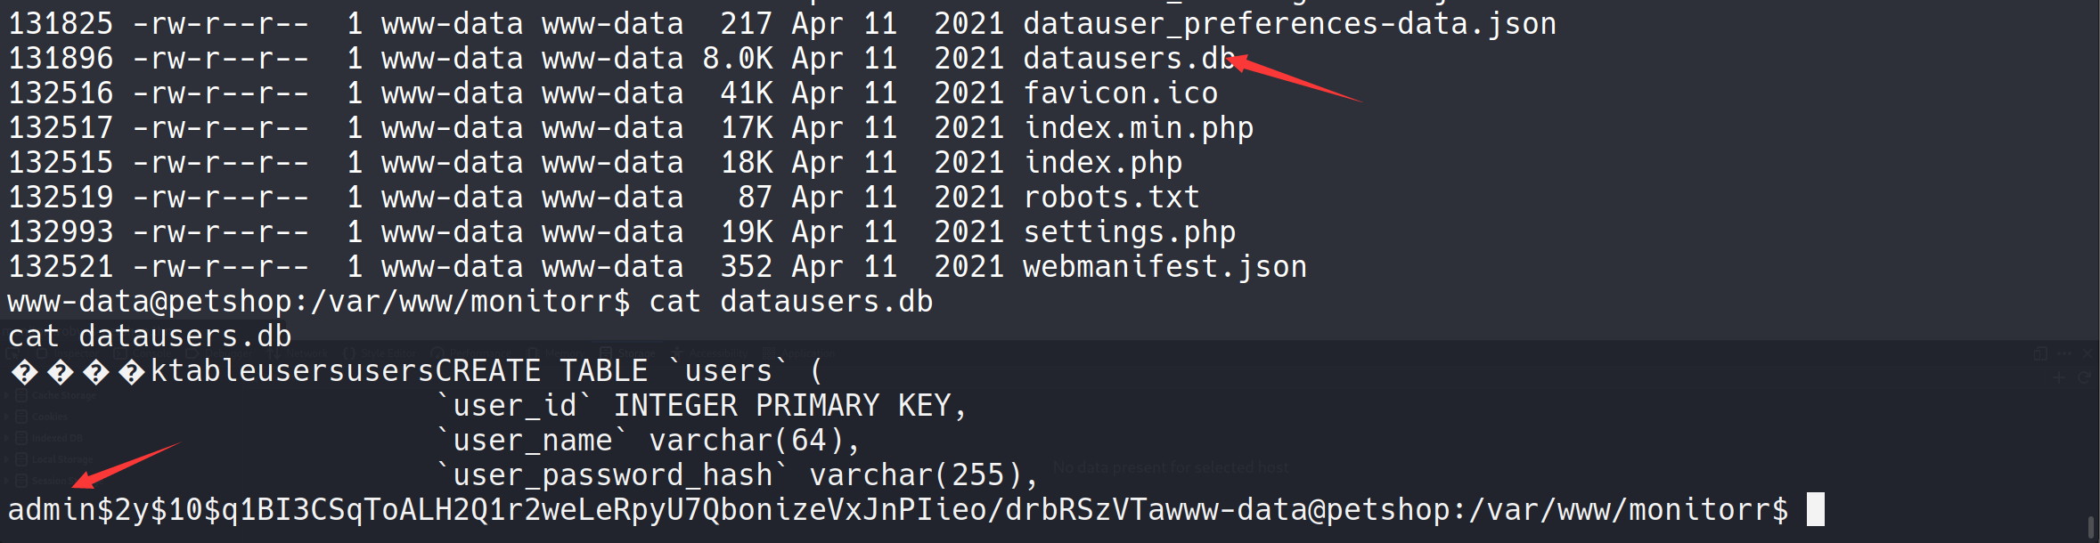Toggle the responsive design mode icon
This screenshot has height=543, width=2100.
click(x=2040, y=353)
